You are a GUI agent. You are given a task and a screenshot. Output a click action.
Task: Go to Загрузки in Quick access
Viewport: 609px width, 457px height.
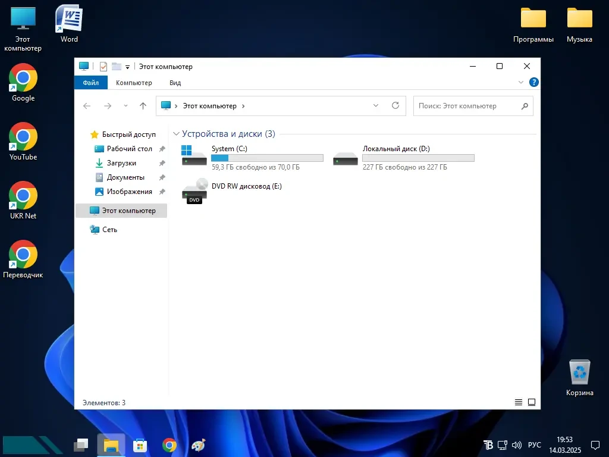[121, 163]
